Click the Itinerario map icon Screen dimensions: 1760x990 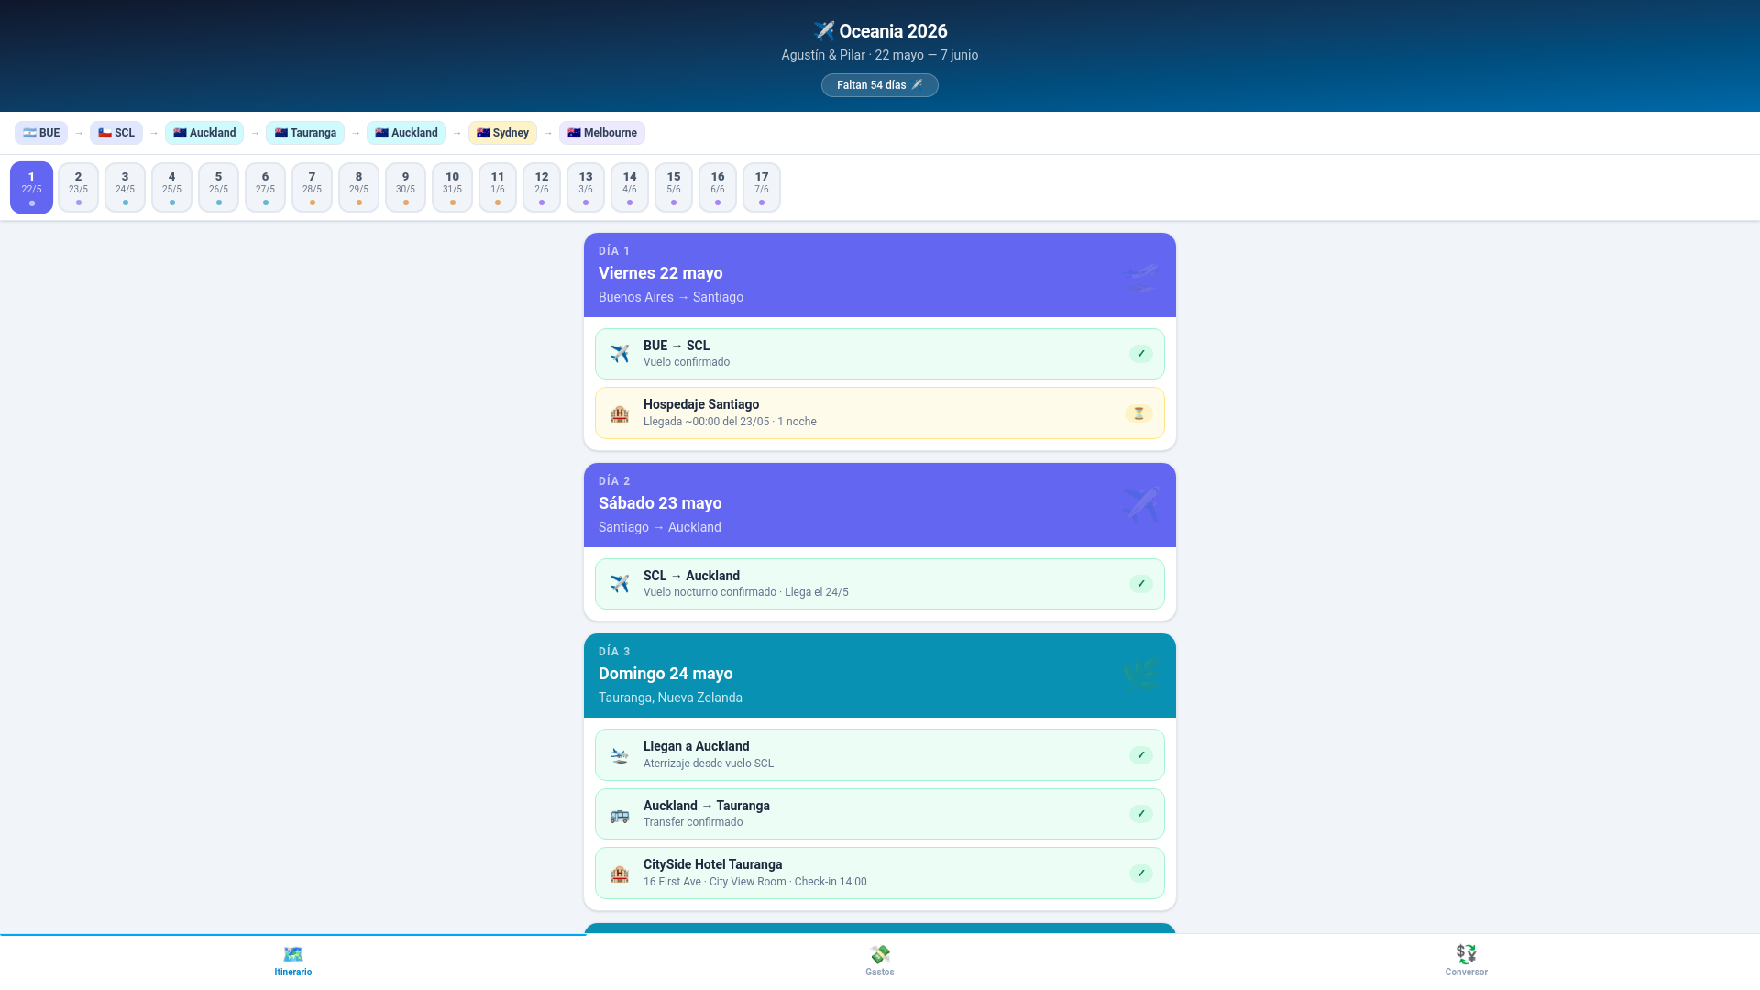[293, 954]
